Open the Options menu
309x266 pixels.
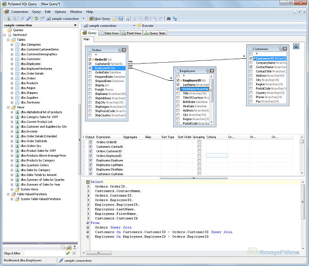coord(60,12)
